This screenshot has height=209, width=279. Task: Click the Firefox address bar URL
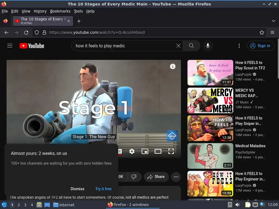tap(97, 32)
